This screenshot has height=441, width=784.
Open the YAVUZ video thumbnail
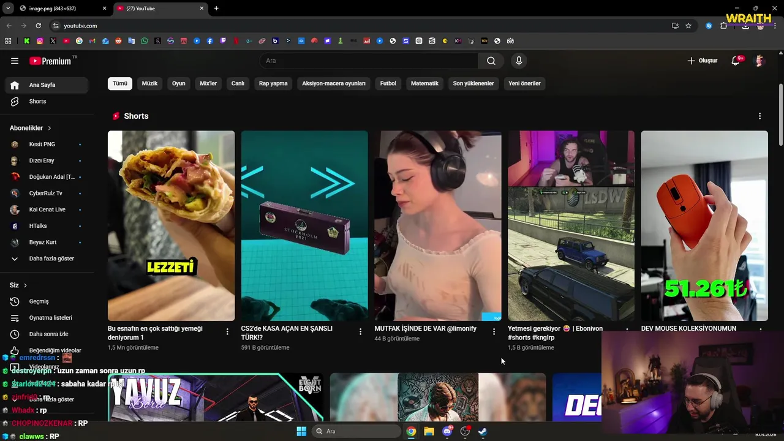tap(216, 397)
